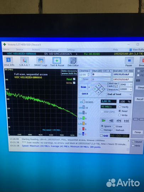
Task: Select the Refresh radio button
Action: click(x=114, y=130)
